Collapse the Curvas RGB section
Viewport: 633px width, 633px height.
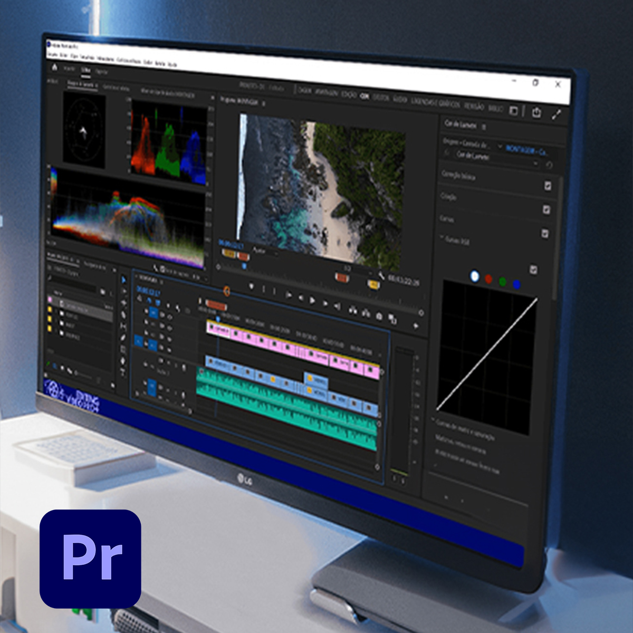pyautogui.click(x=442, y=236)
